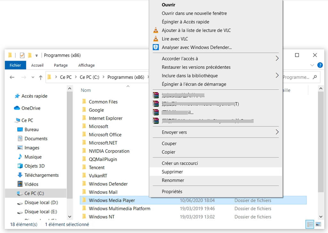Click the search magnifier icon
The image size is (328, 233).
tap(315, 77)
